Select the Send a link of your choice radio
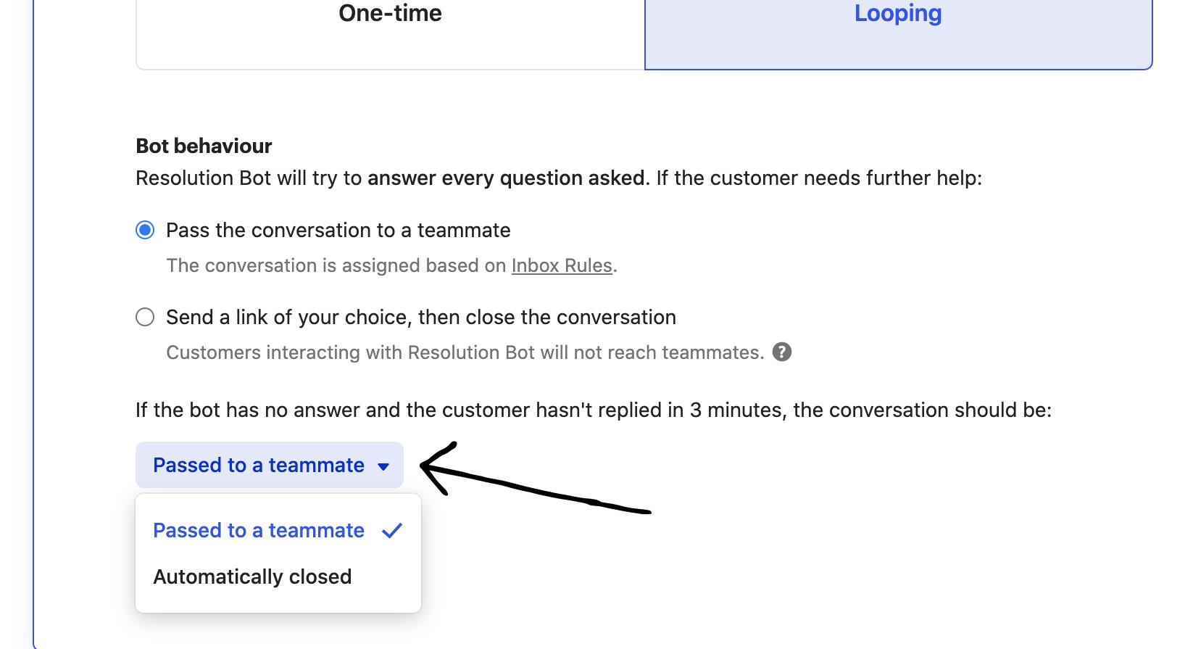Image resolution: width=1193 pixels, height=649 pixels. click(x=145, y=318)
